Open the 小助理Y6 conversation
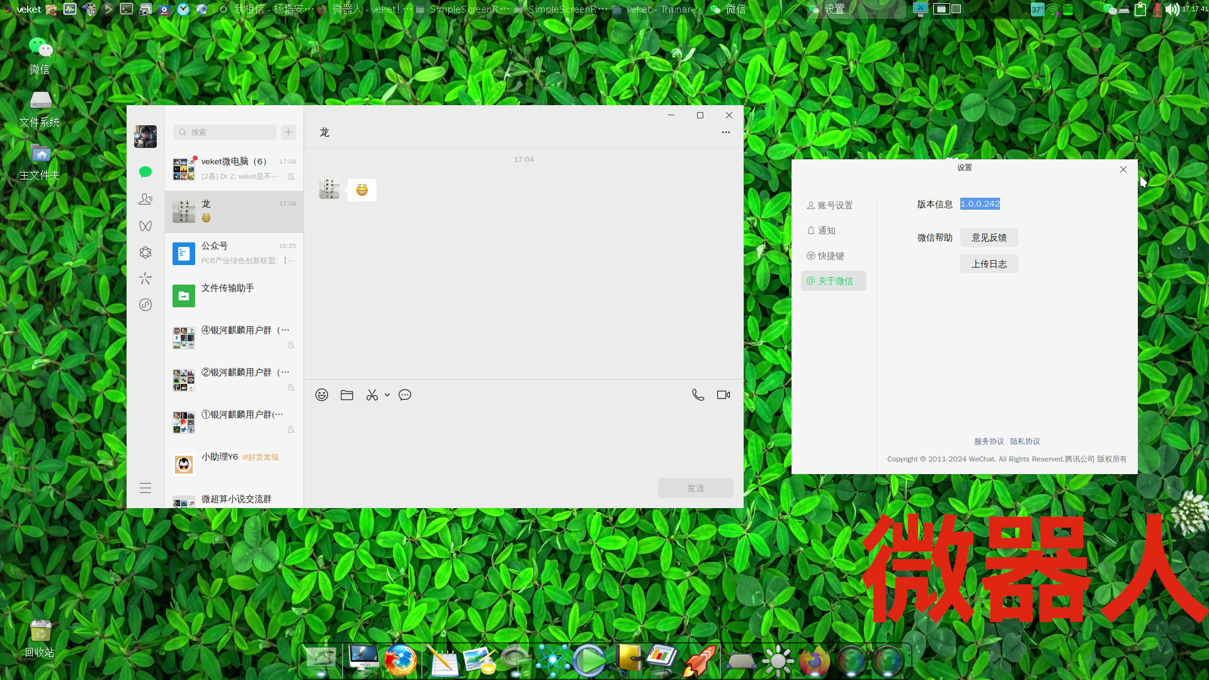This screenshot has height=680, width=1209. [x=234, y=465]
